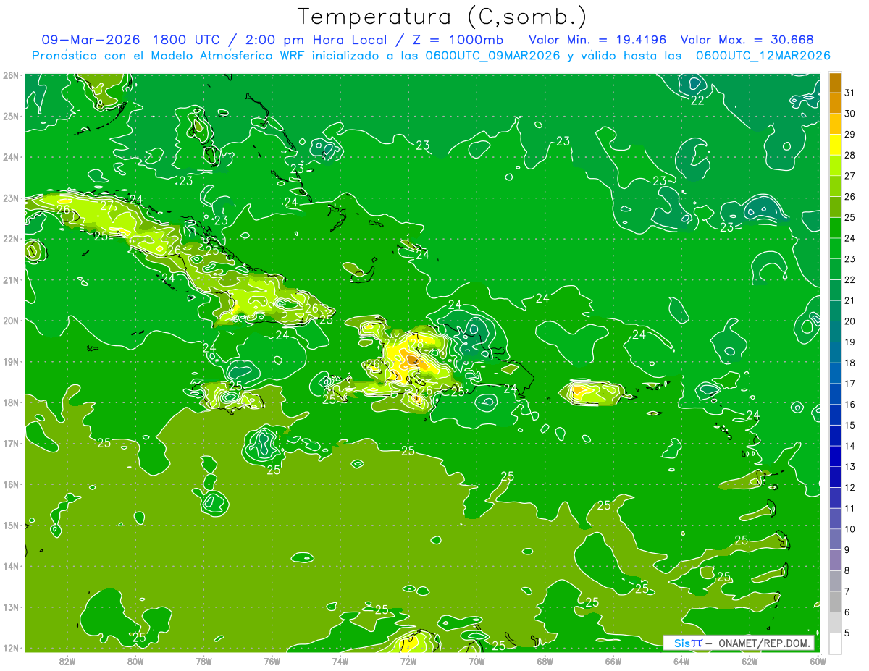Click the 'Pronostico con el Modelo Atmosferico WRF' text
The image size is (869, 671).
pyautogui.click(x=169, y=56)
